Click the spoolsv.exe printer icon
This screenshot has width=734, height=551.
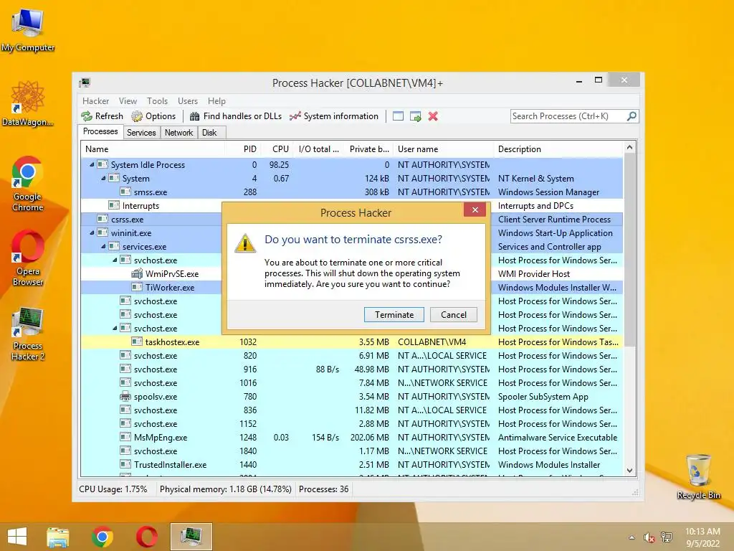coord(125,396)
